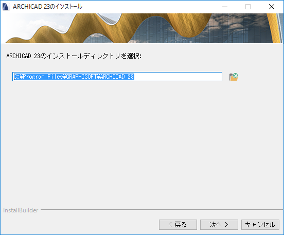
Task: Close the ARCHICAD 23 installer window
Action: [x=272, y=7]
